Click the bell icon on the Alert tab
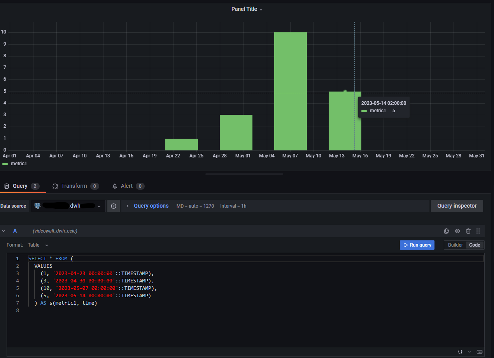494x358 pixels. 114,186
